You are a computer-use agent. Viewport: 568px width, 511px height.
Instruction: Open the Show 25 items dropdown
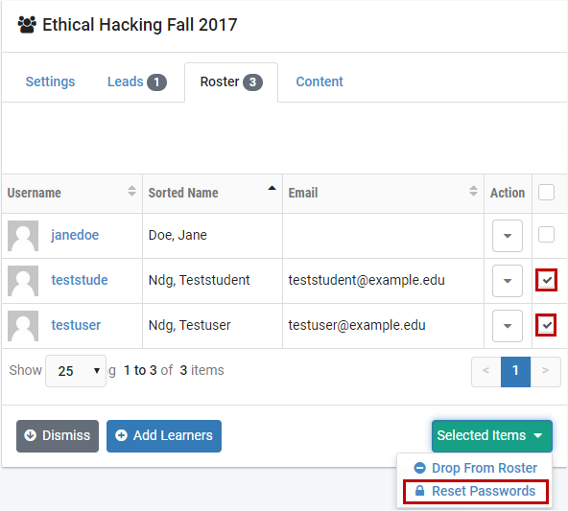(x=76, y=371)
